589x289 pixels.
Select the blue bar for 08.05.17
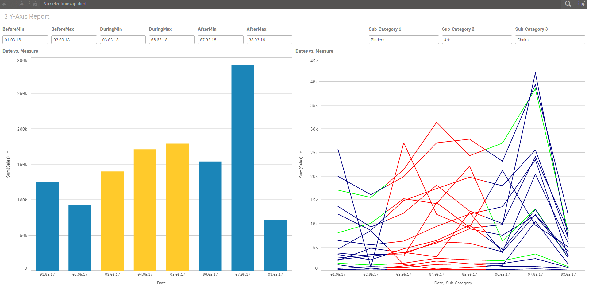275,245
